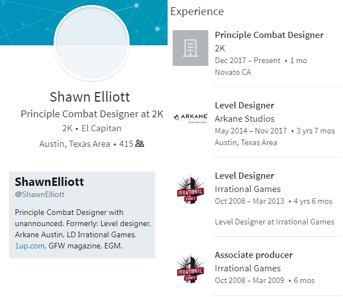Image resolution: width=343 pixels, height=297 pixels.
Task: Open the connections people icon next to 415
Action: pyautogui.click(x=140, y=143)
